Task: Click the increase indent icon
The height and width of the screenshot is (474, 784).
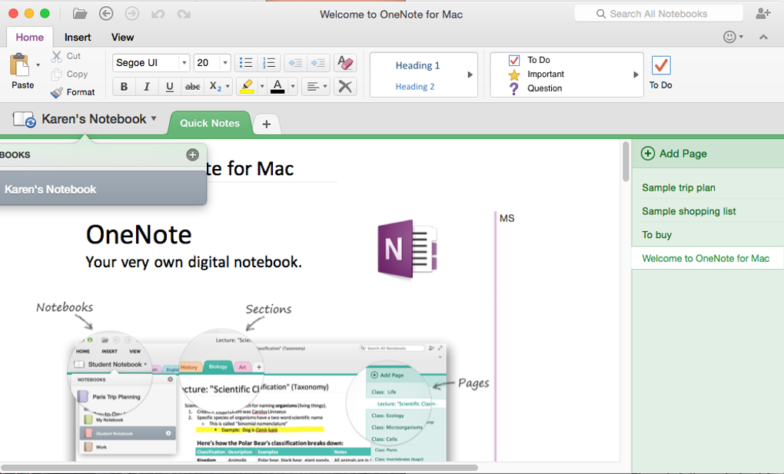Action: click(318, 62)
